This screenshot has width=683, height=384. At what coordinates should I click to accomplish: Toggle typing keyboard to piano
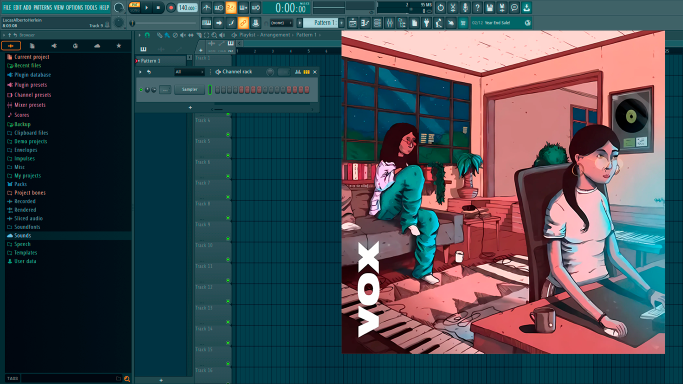coord(206,22)
